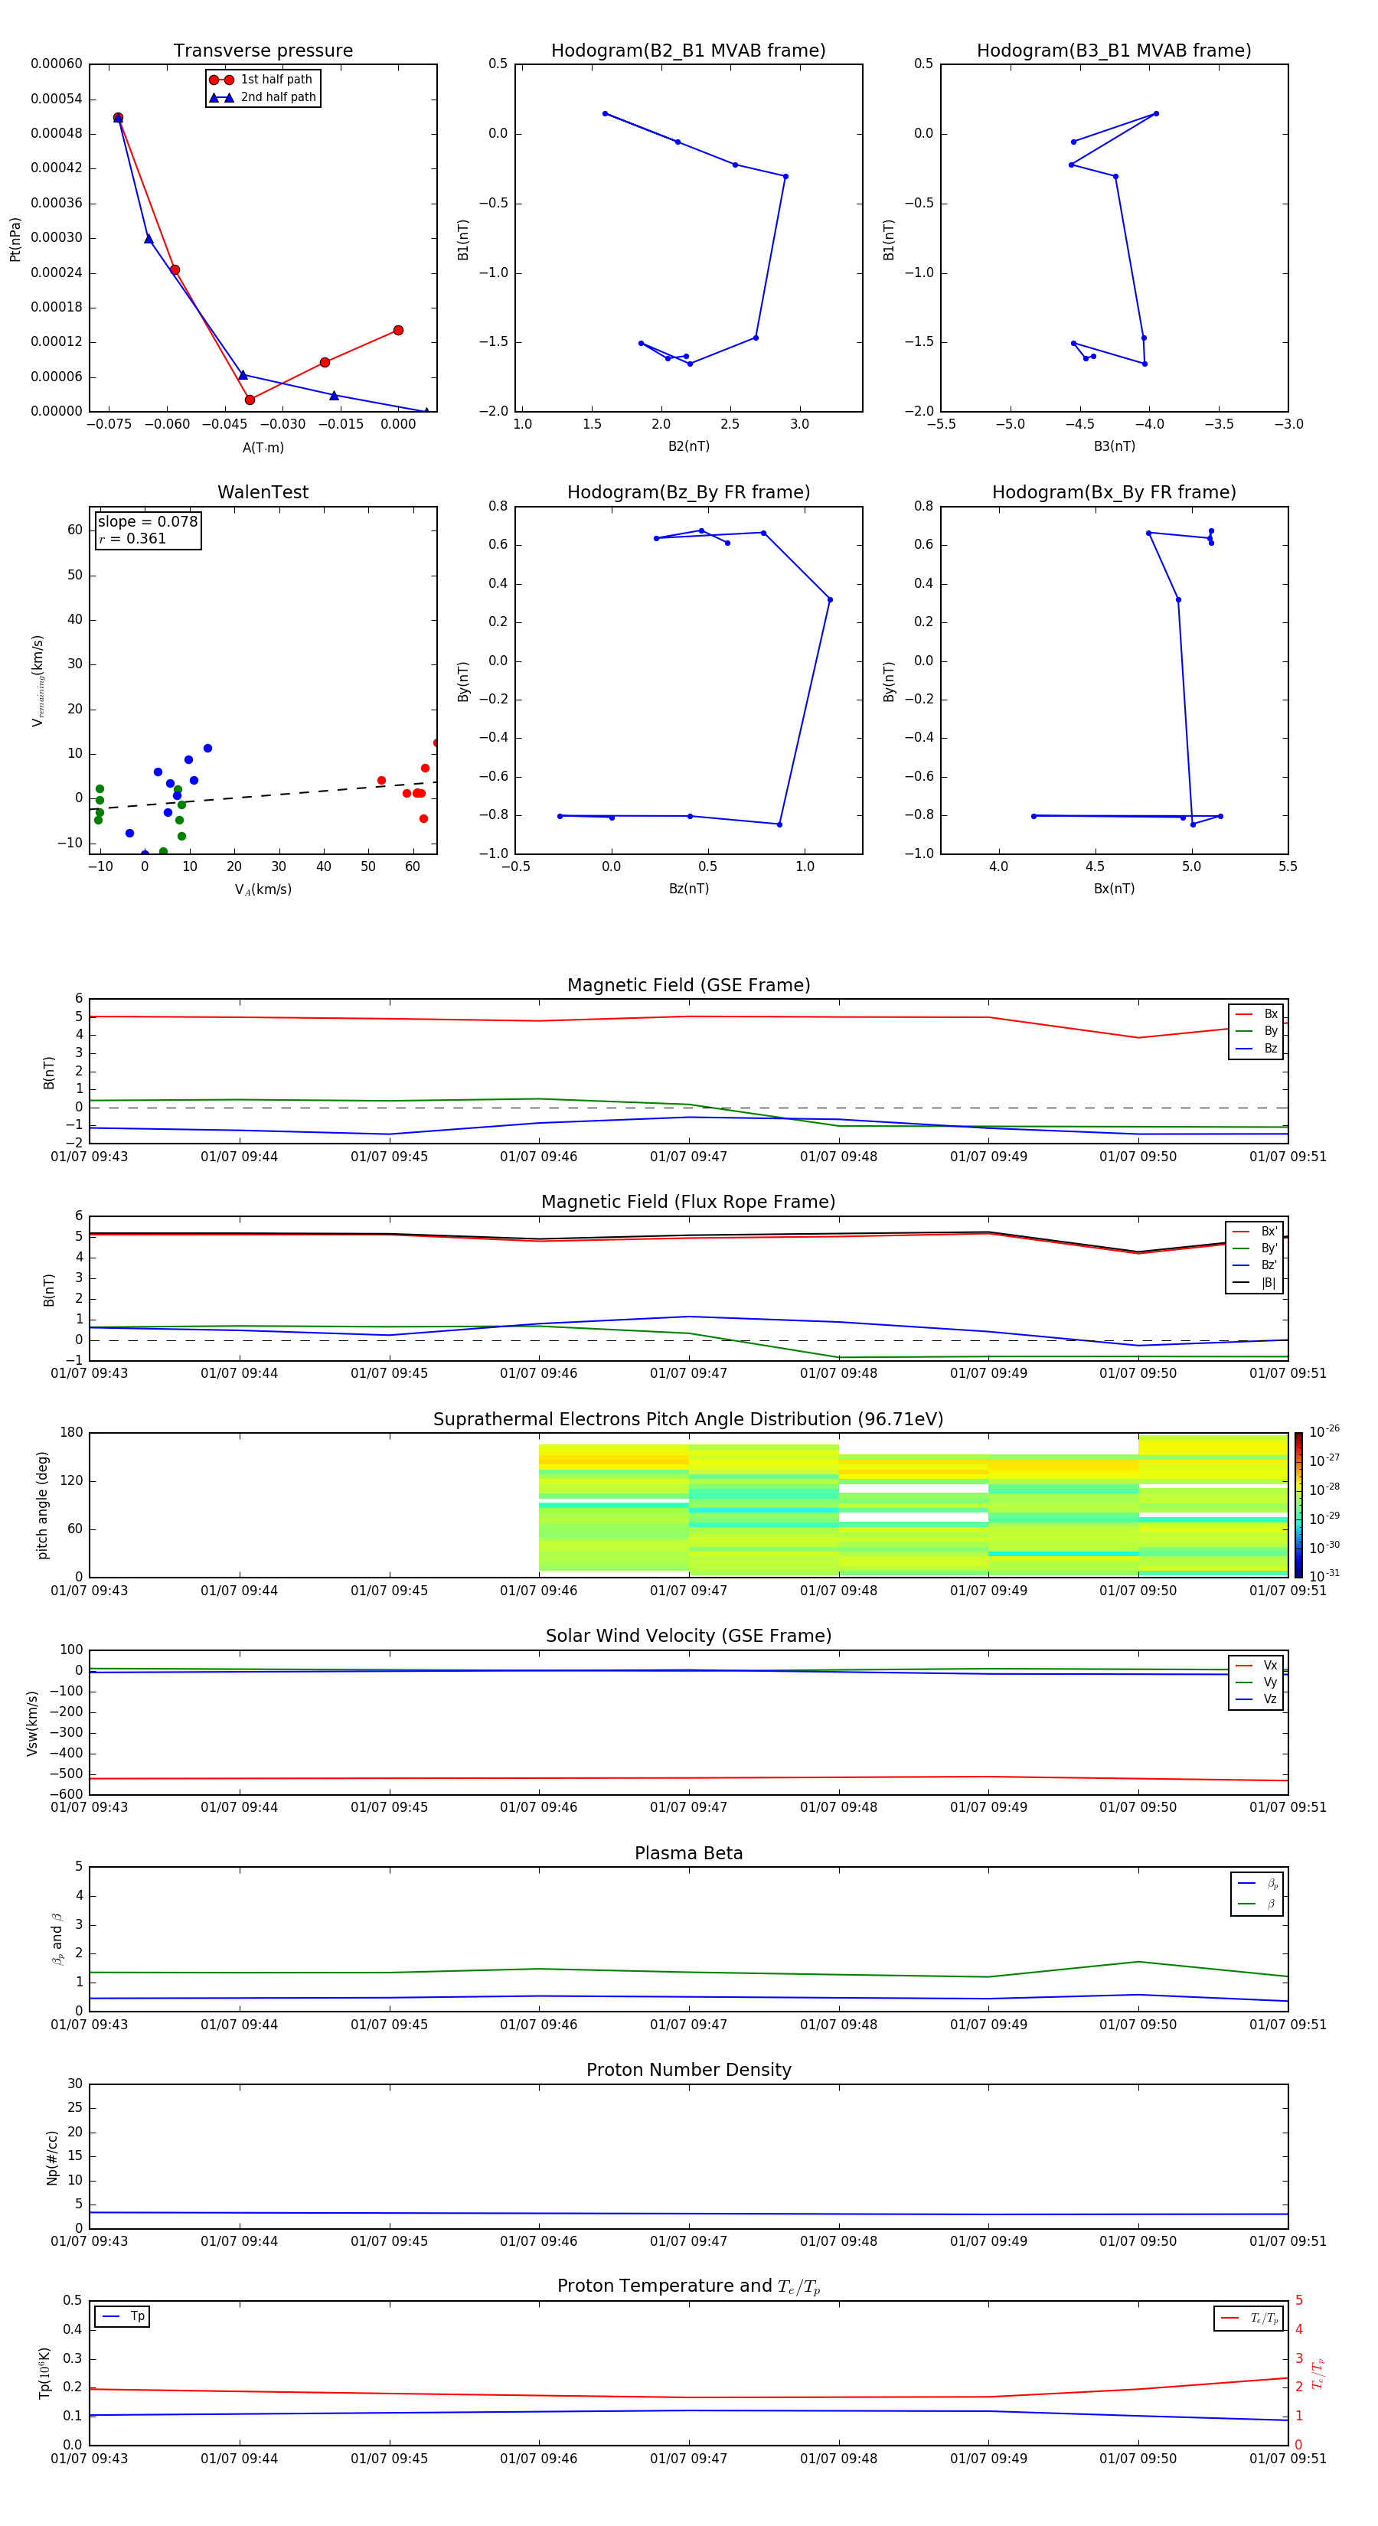Click the 'Solar Wind Velocity (GSE Frame)' title

[x=688, y=1637]
